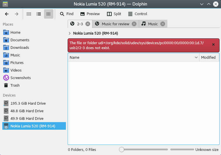Go back with the left arrow
This screenshot has width=221, height=155.
7,14
